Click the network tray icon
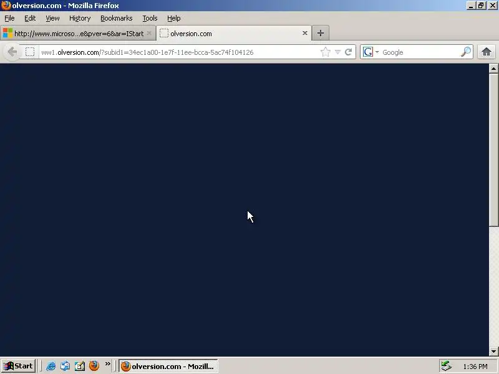This screenshot has height=374, width=499. pyautogui.click(x=446, y=366)
